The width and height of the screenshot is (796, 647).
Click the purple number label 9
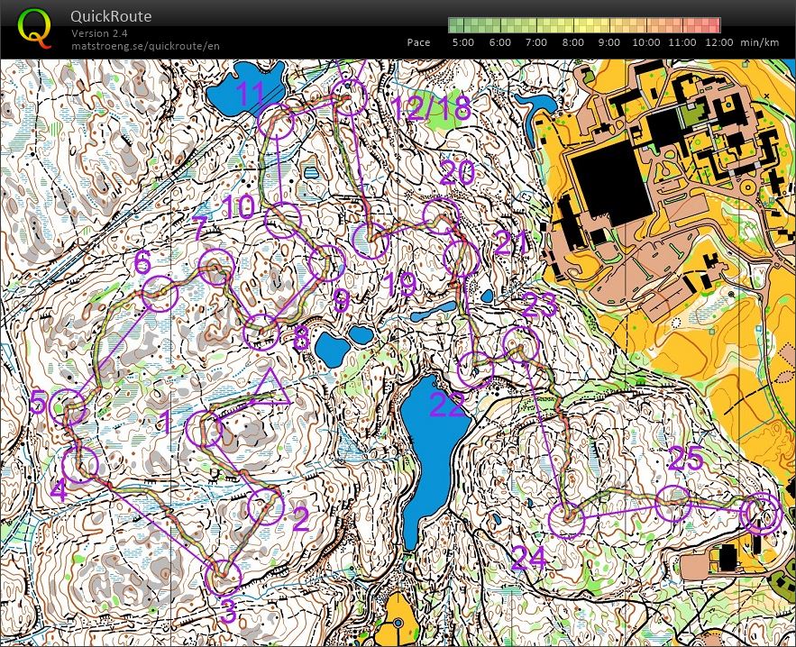(x=341, y=302)
